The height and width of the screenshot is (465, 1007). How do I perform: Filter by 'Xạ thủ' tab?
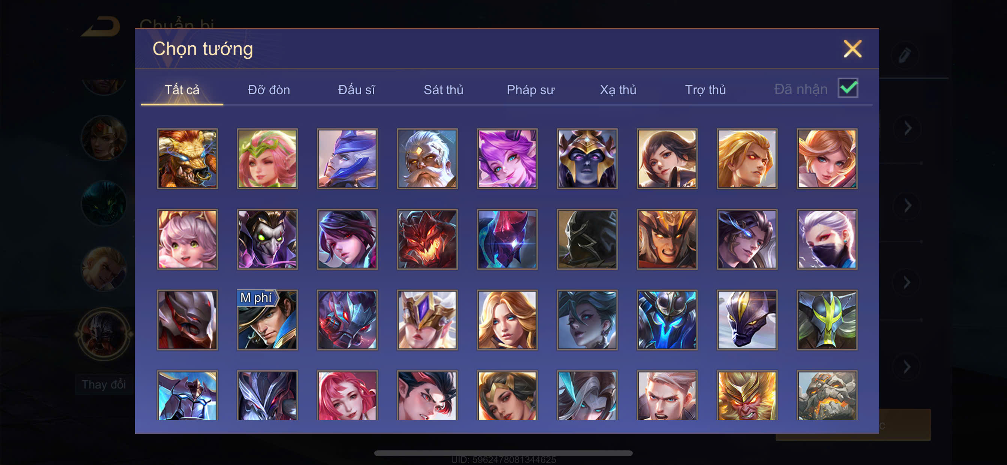click(x=618, y=90)
